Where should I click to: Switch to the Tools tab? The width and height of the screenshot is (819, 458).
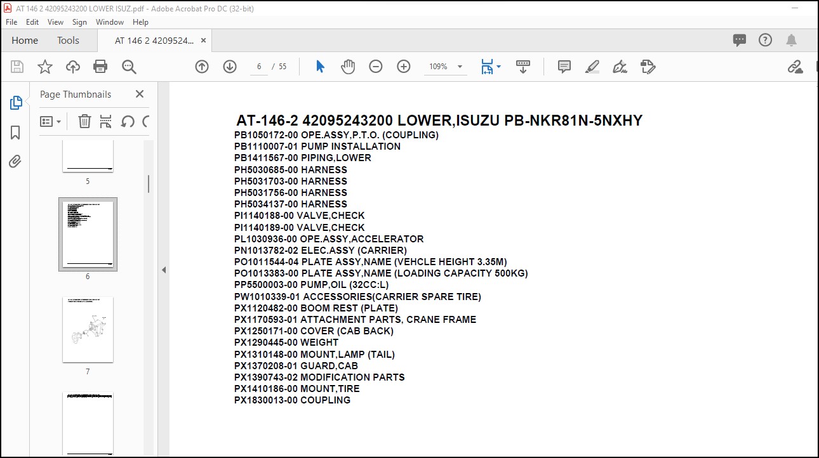[x=68, y=40]
